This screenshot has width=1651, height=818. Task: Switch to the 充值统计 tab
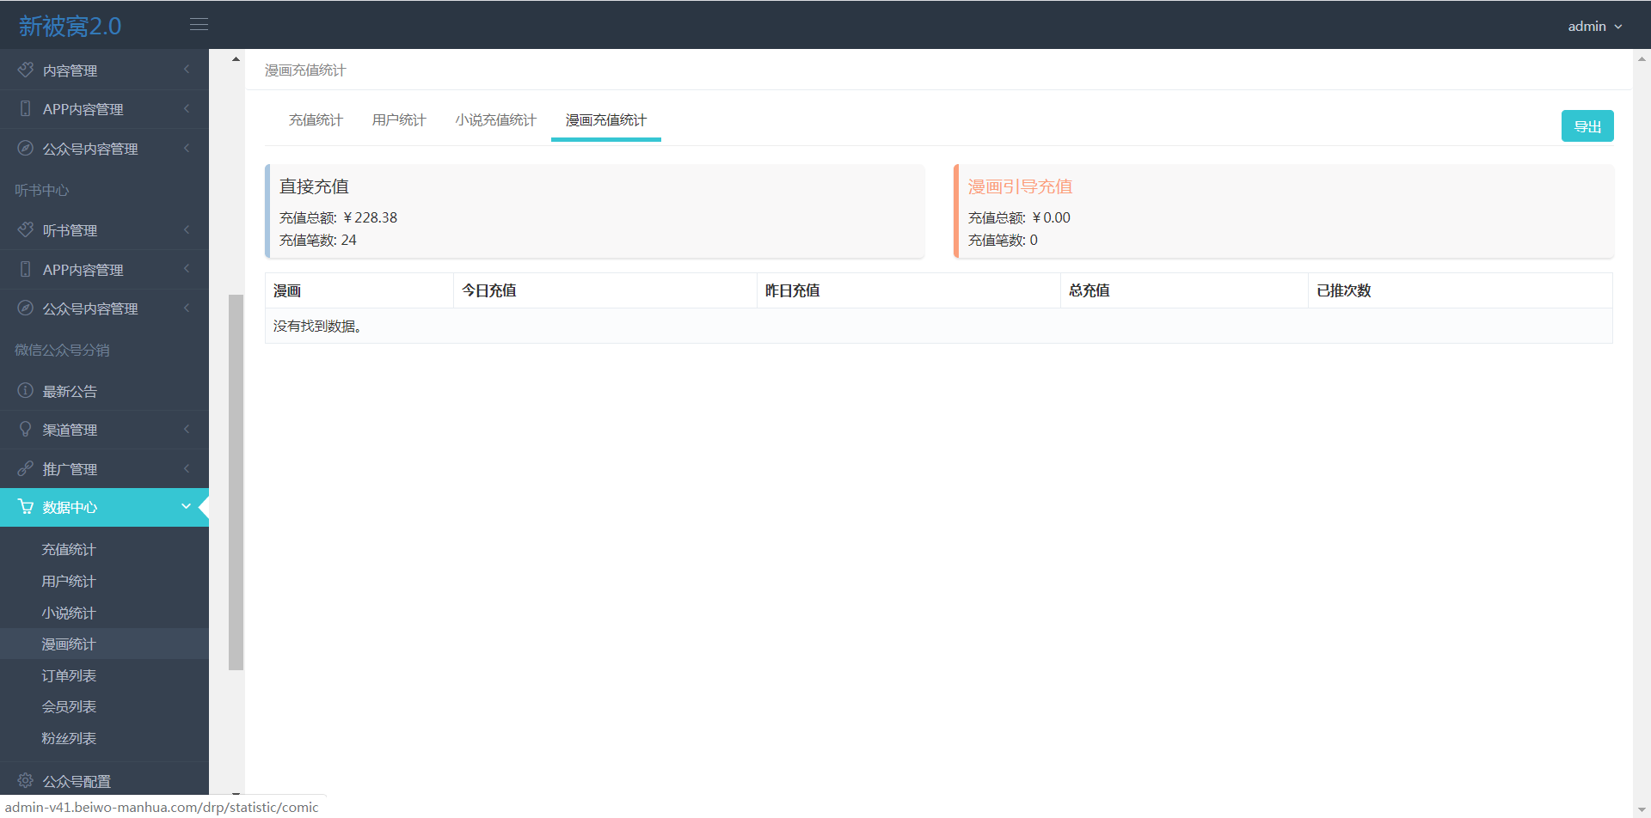pyautogui.click(x=316, y=120)
